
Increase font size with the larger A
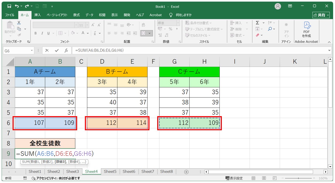[93, 25]
